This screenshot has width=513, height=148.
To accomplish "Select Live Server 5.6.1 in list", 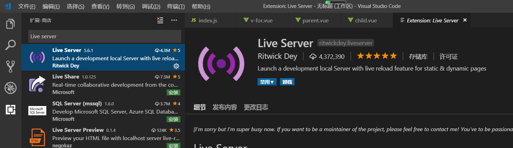I will [103, 57].
